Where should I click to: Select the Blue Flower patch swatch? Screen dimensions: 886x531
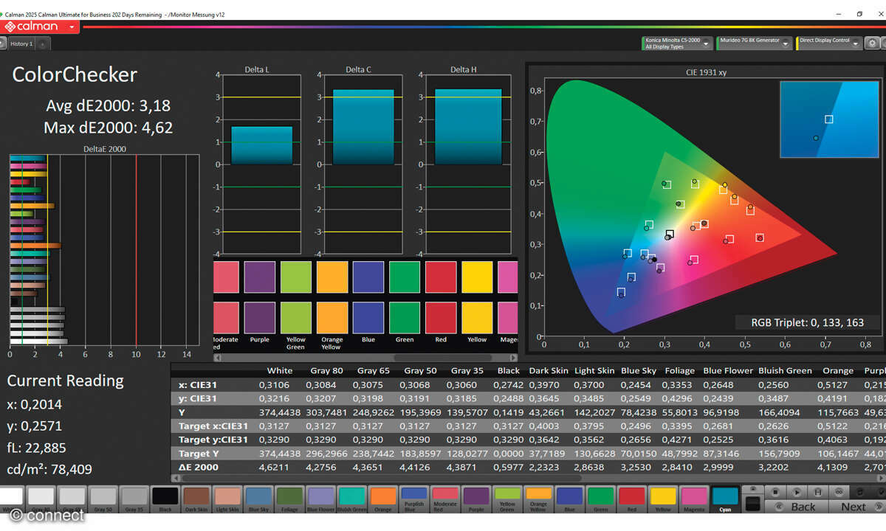(320, 498)
